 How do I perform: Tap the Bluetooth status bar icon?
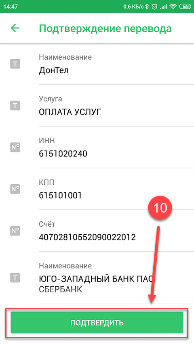(x=147, y=6)
